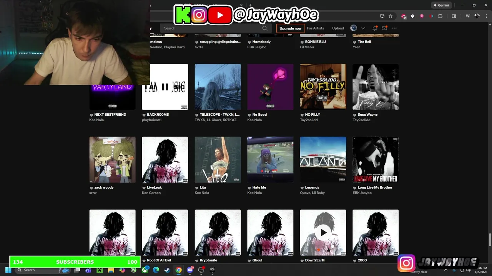Toggle the heart beside Sosa Wayne
The width and height of the screenshot is (492, 276).
click(355, 115)
